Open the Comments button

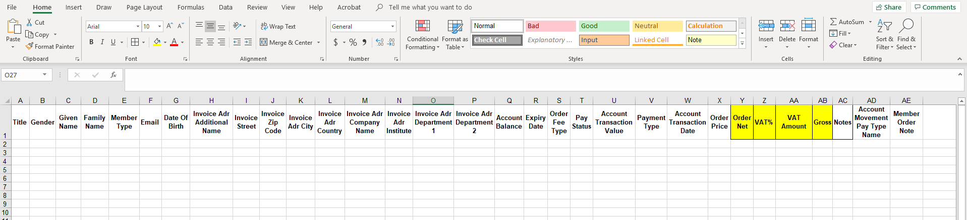[x=935, y=7]
